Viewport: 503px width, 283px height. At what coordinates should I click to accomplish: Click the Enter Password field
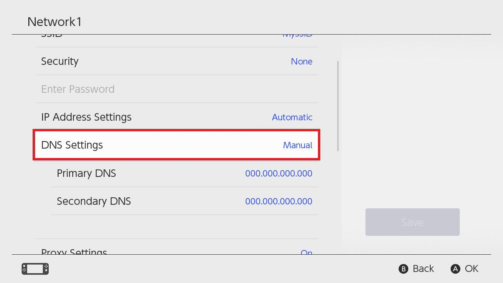78,89
